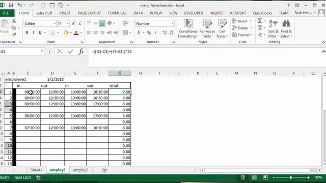Screen dimensions: 326x183
Task: Open the Number format dropdown
Action: click(172, 23)
